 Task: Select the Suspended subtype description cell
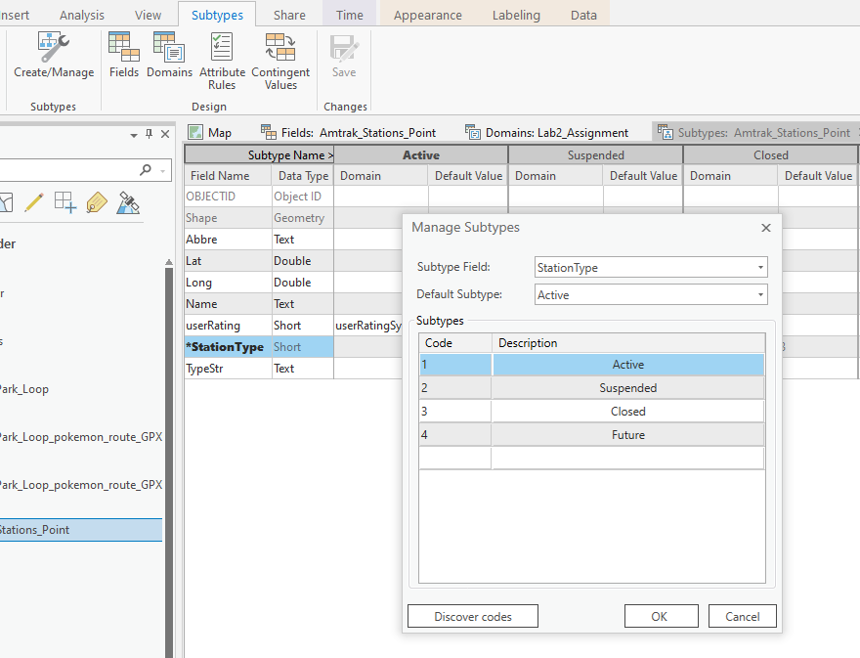point(628,388)
